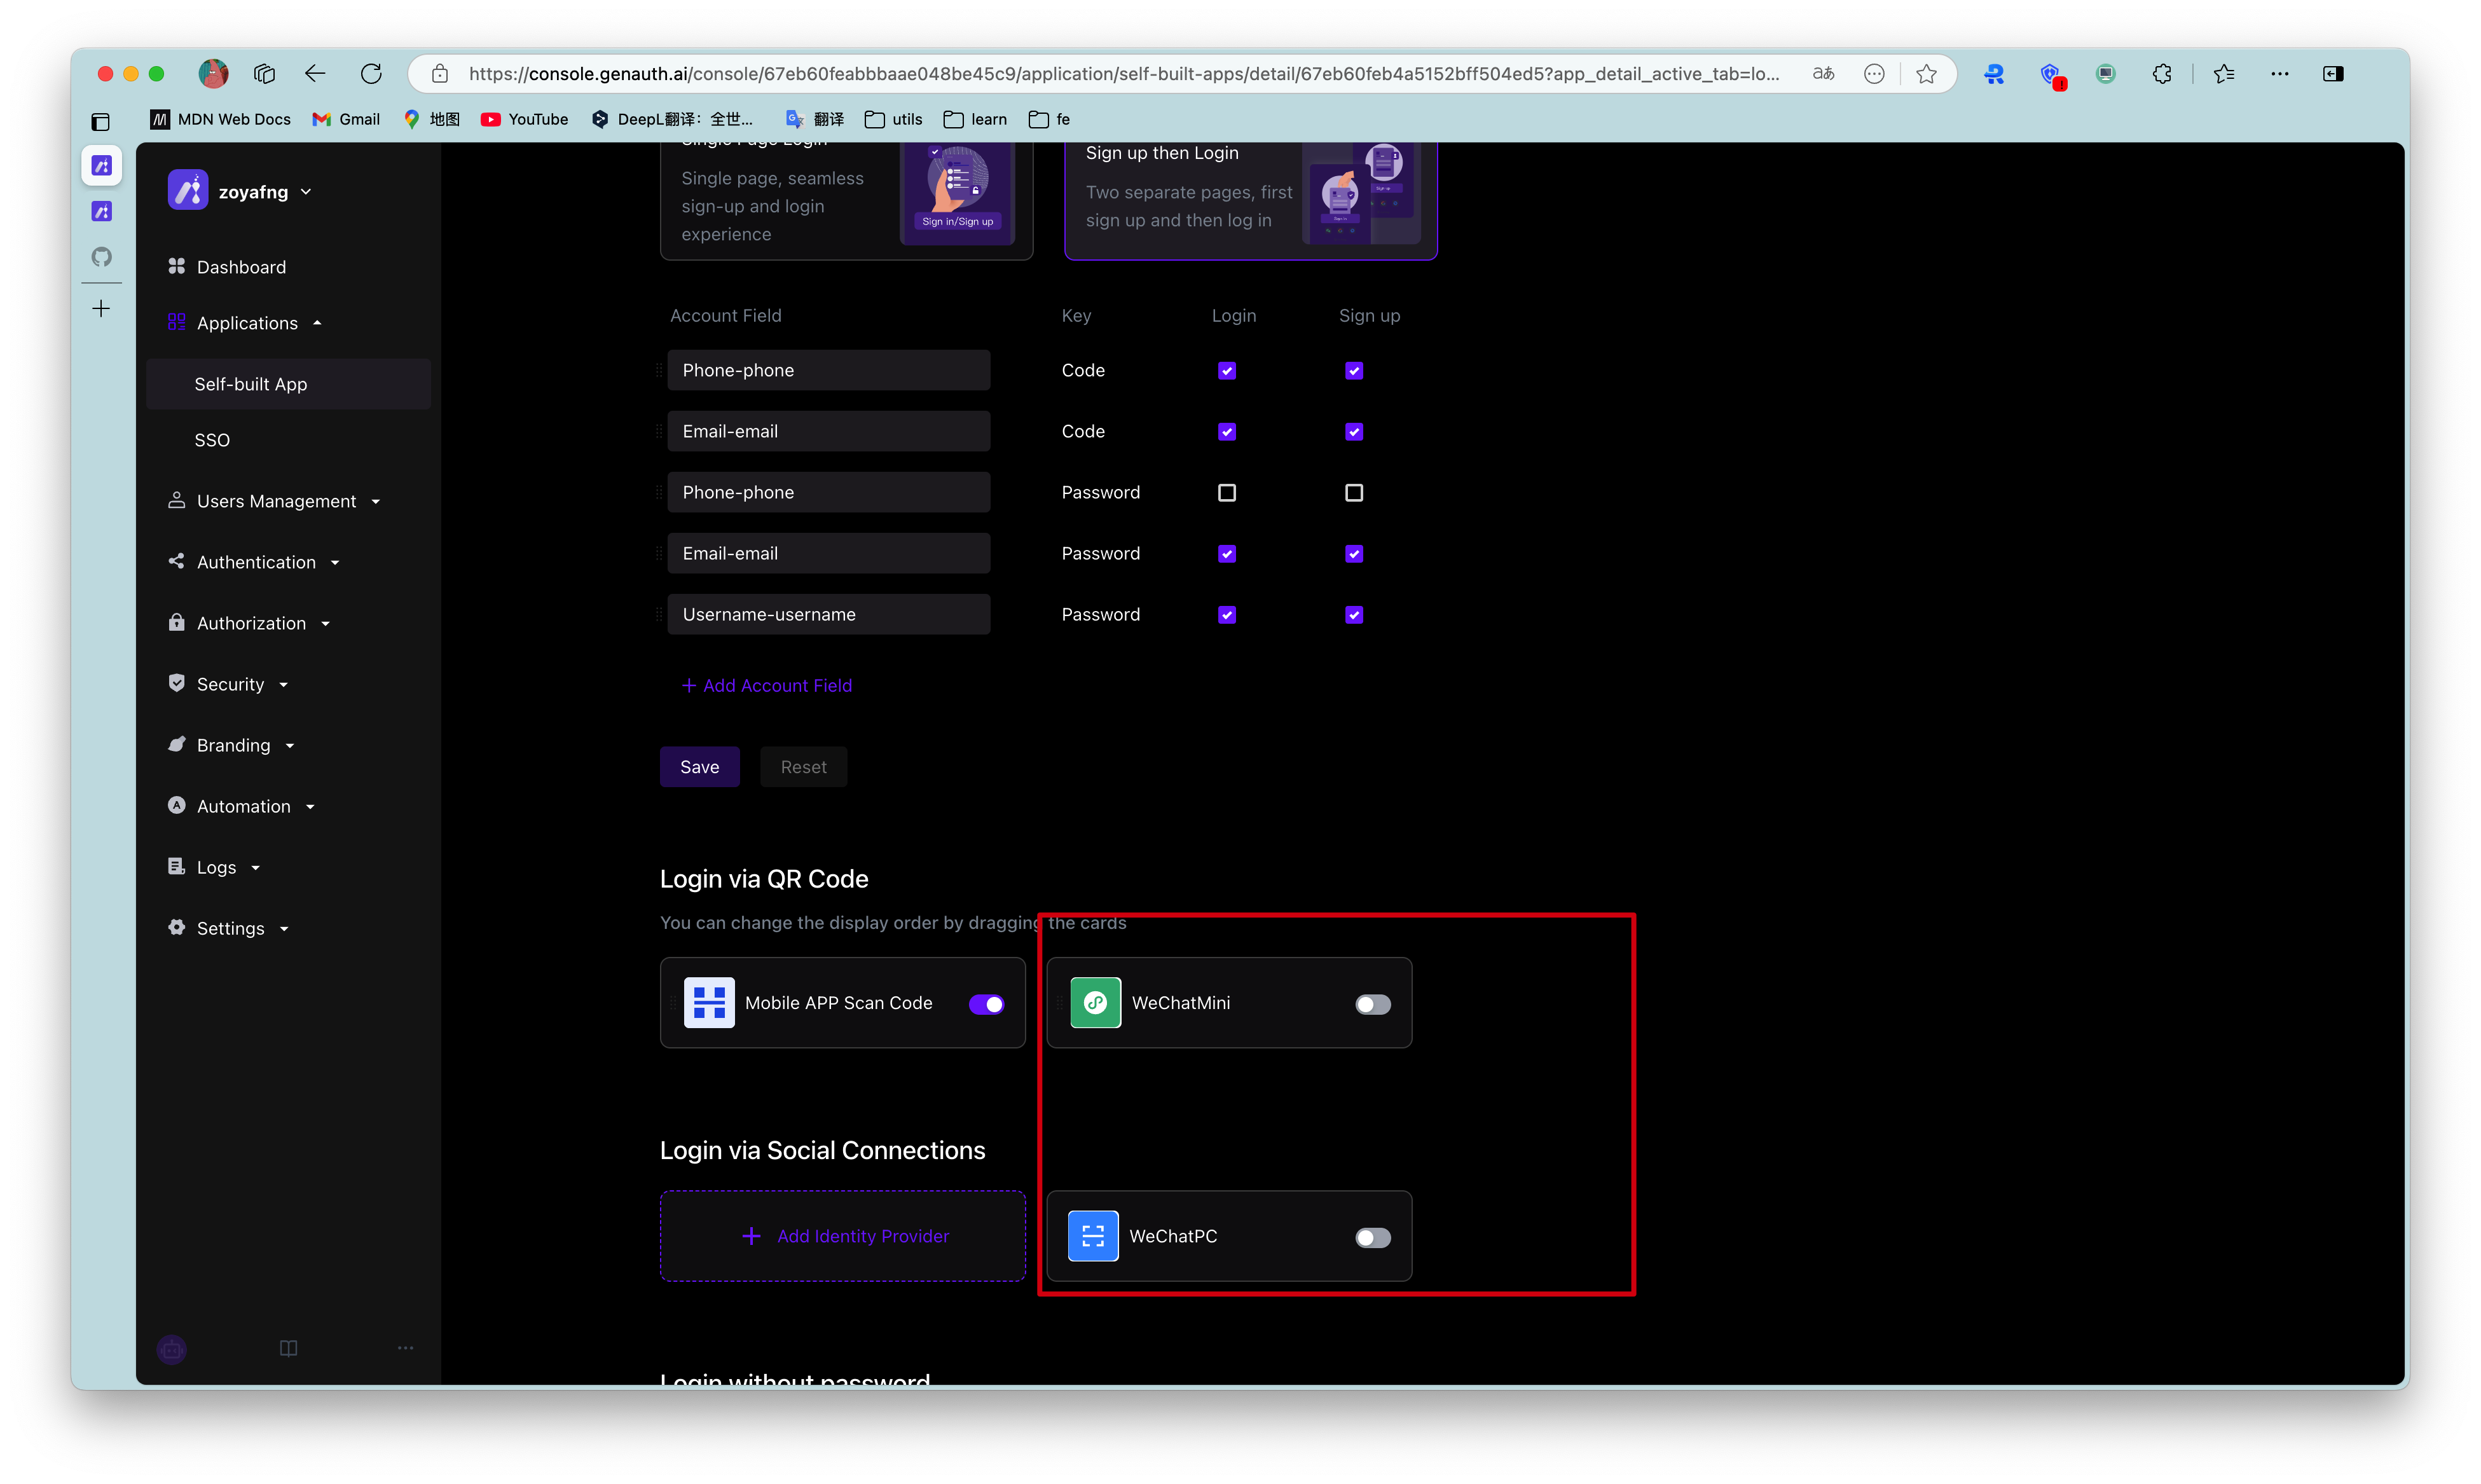This screenshot has width=2481, height=1484.
Task: Click the Mobile APP Scan Code icon
Action: (x=709, y=1003)
